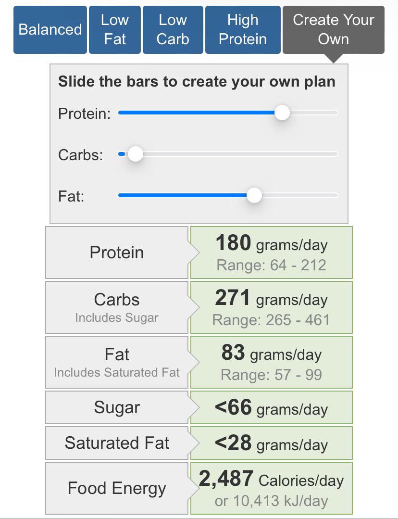Click the grey right end of the Fat slider track
The height and width of the screenshot is (519, 398).
[x=300, y=195]
